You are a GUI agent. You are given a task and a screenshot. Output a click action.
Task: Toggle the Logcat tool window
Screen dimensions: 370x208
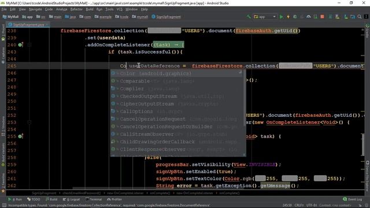click(x=71, y=199)
